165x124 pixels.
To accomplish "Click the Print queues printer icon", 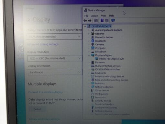I will click(x=93, y=94).
